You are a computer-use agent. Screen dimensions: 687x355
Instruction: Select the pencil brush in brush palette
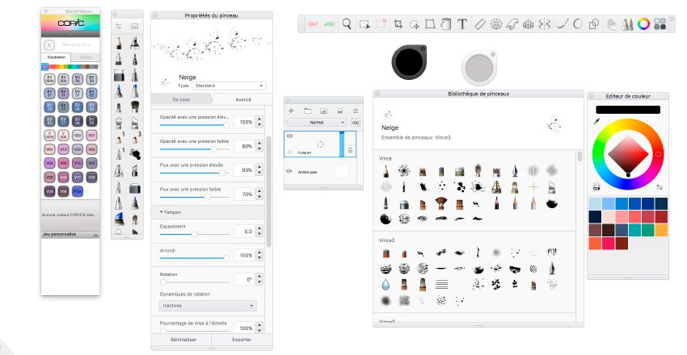pyautogui.click(x=119, y=44)
